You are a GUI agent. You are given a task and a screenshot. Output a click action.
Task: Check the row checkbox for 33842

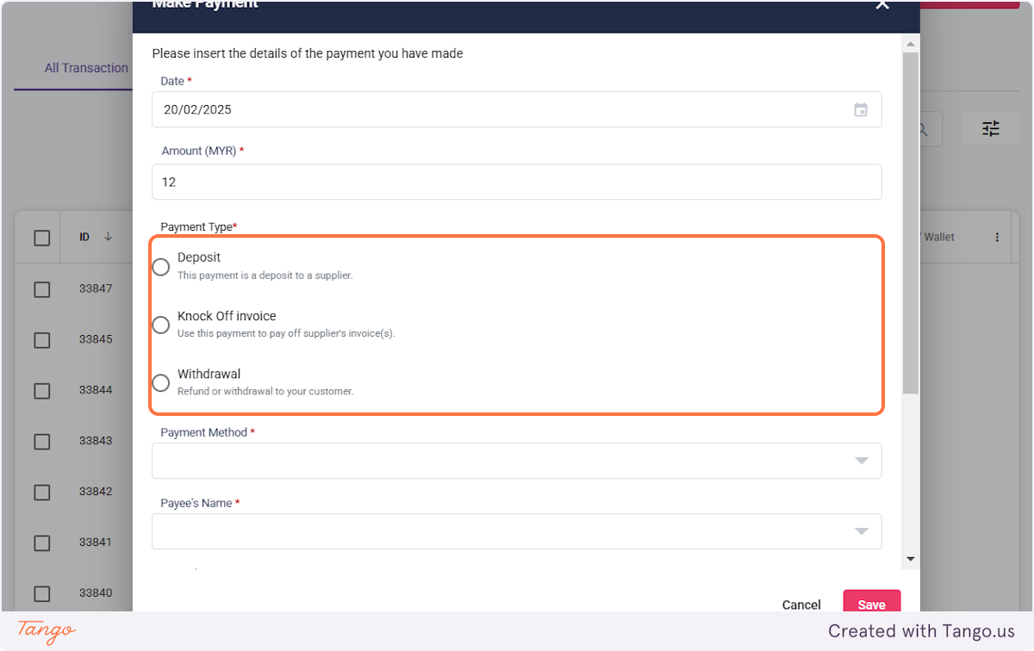(x=41, y=493)
